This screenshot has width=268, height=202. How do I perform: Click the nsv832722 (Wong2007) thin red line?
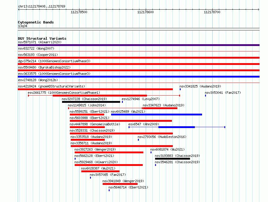point(139,51)
